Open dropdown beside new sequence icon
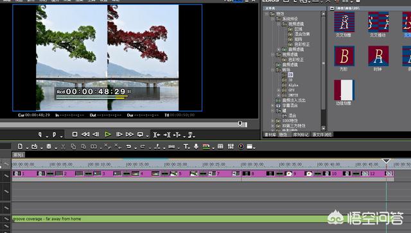411x233 pixels. point(27,148)
